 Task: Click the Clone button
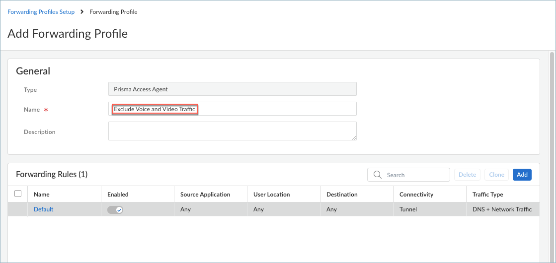coord(496,175)
